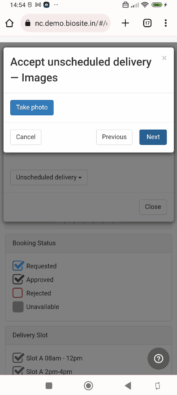Toggle the Requested booking status checkbox
The image size is (177, 395).
[18, 266]
